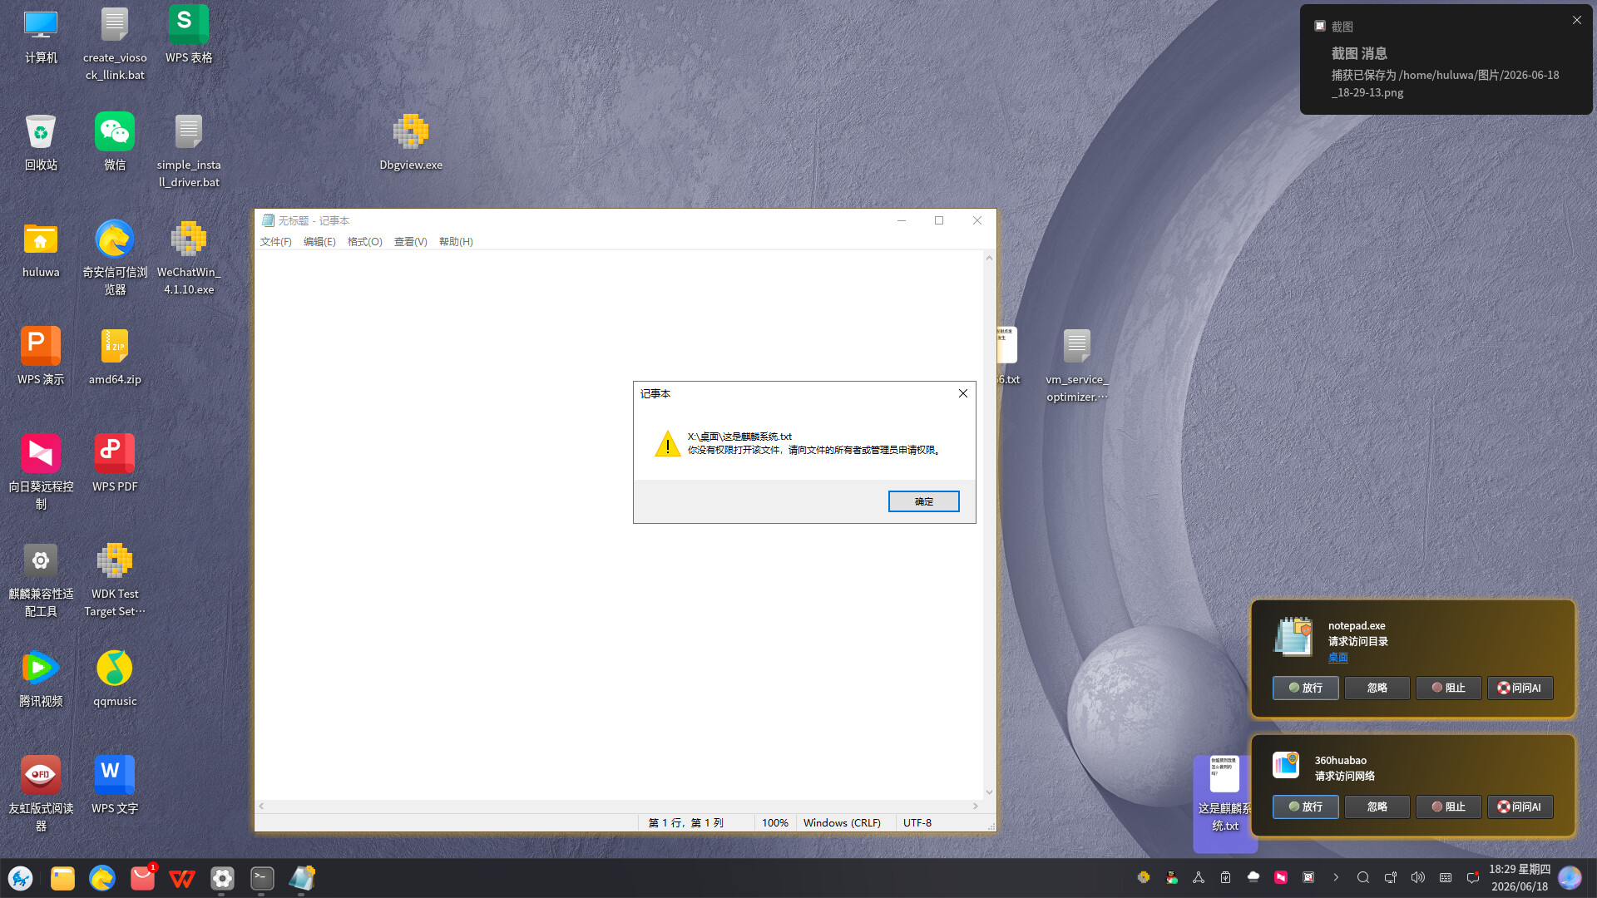Click 忽略 for 360huabao request

(x=1377, y=807)
